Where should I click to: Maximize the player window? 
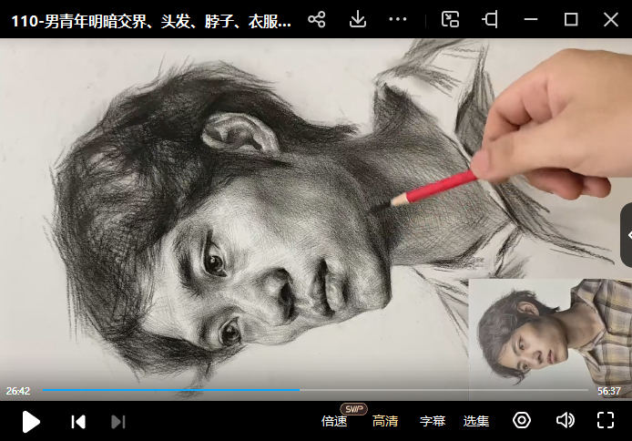point(571,19)
